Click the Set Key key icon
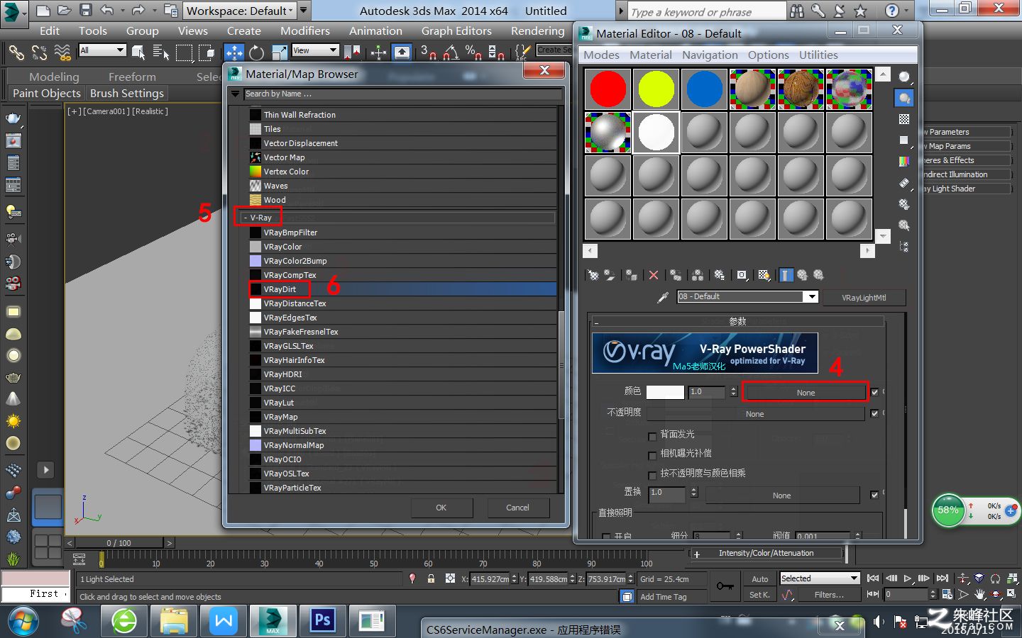Viewport: 1022px width, 638px height. (725, 586)
